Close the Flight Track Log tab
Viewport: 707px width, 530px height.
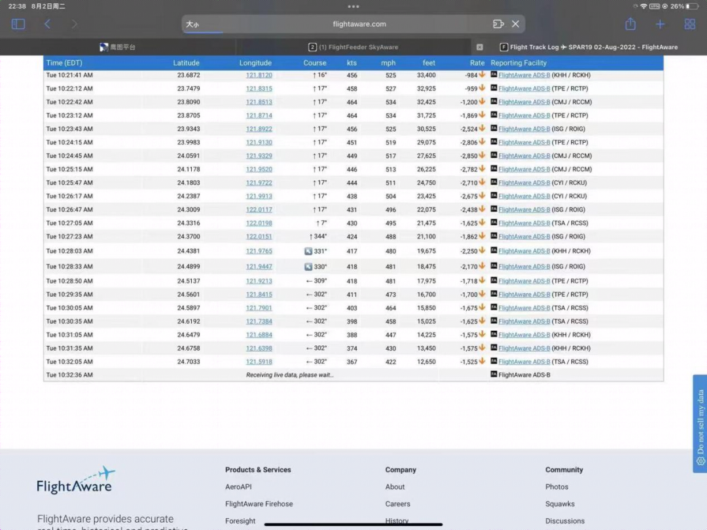[x=479, y=47]
